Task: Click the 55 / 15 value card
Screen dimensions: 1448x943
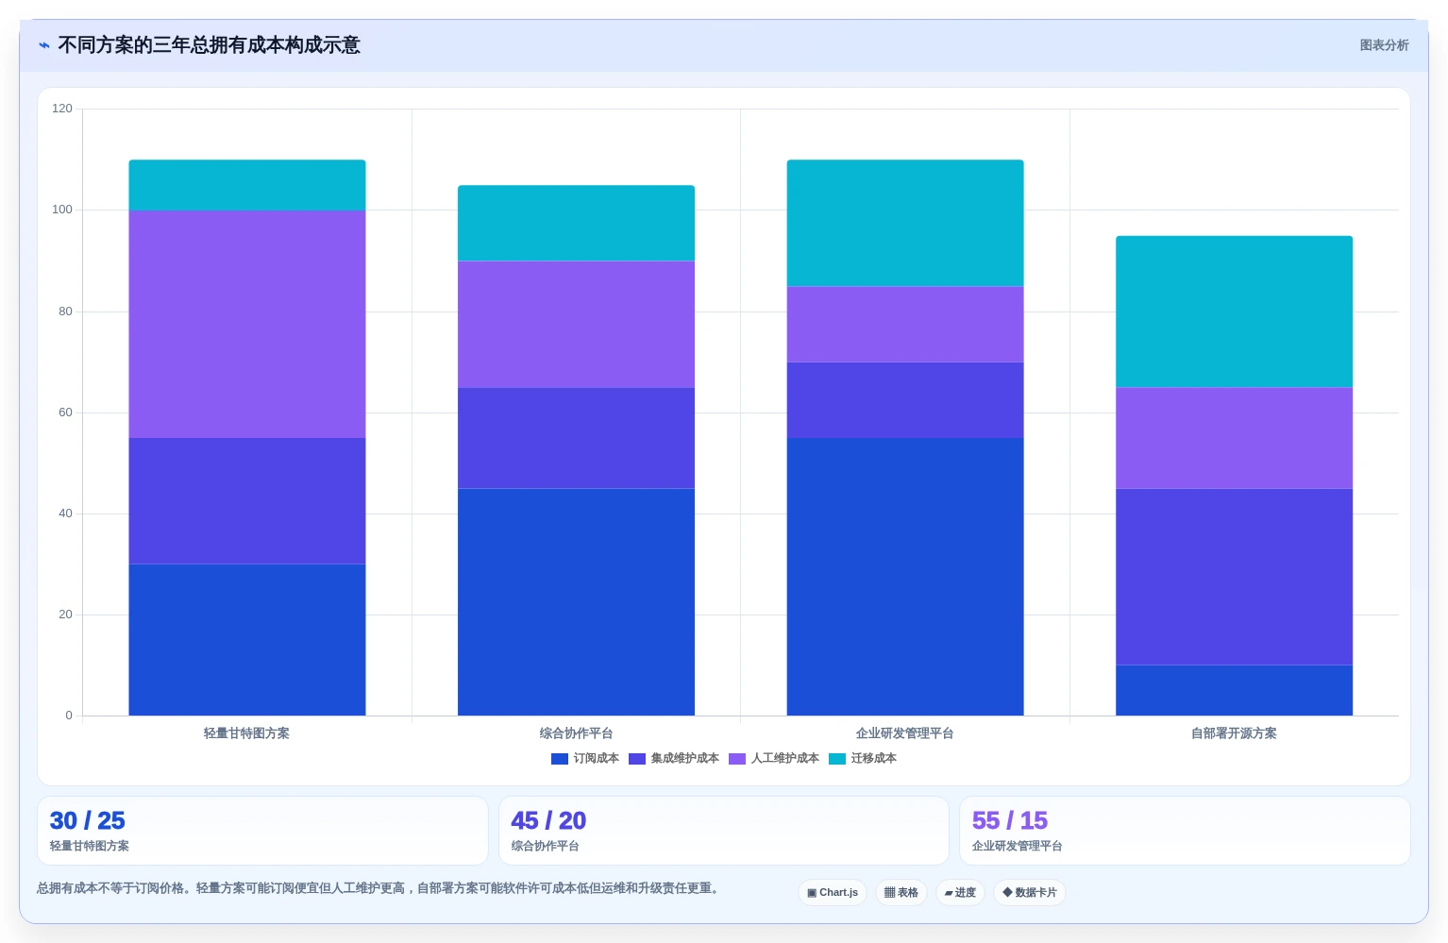Action: click(x=1185, y=831)
